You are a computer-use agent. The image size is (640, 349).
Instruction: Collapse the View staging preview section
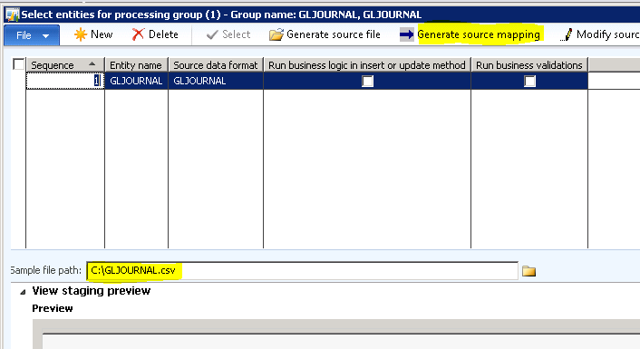click(23, 292)
